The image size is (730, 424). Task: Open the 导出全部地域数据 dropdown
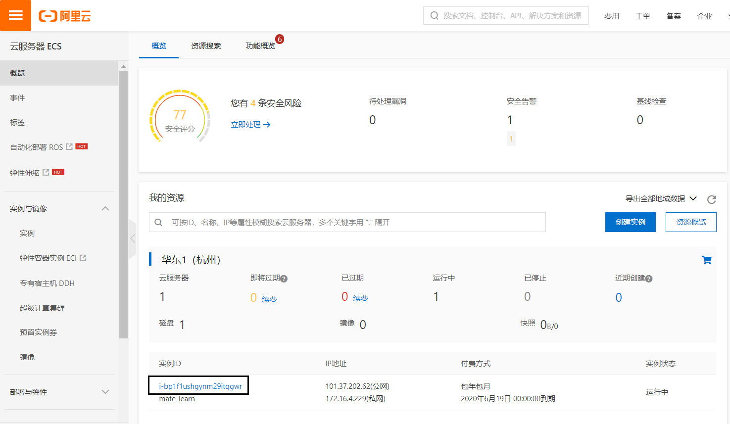point(661,198)
